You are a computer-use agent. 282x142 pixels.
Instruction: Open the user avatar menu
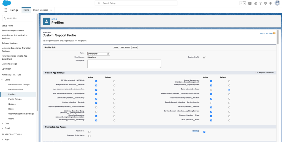point(277,3)
